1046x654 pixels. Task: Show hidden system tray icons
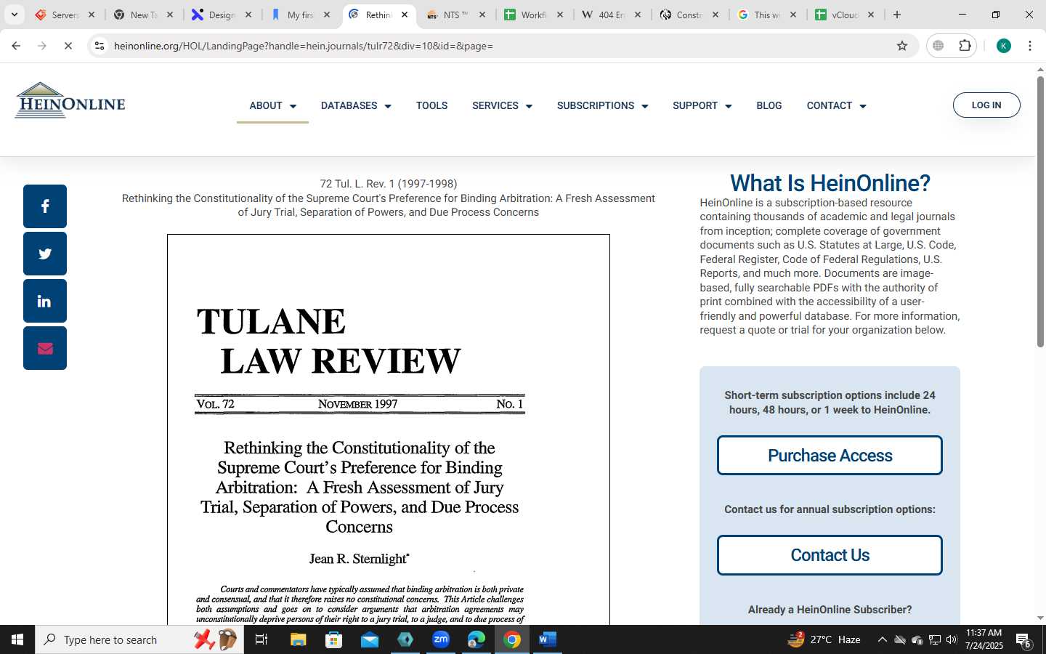click(x=882, y=639)
